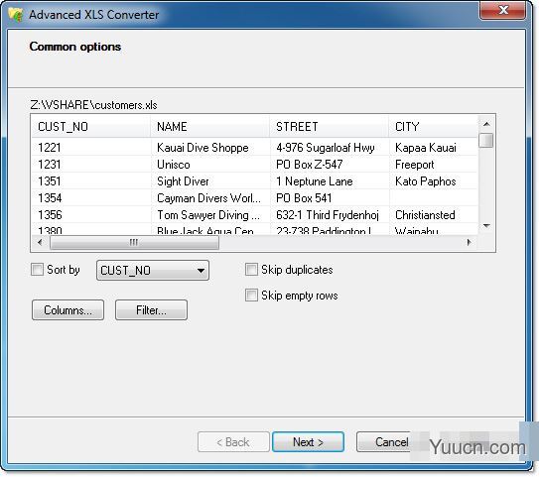Click the vertical scrollbar up arrow

click(x=486, y=124)
